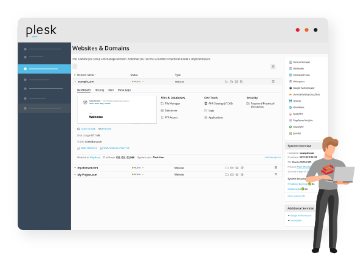355x258 pixels.
Task: Open the Backup Manager icon in right panel
Action: (x=291, y=62)
